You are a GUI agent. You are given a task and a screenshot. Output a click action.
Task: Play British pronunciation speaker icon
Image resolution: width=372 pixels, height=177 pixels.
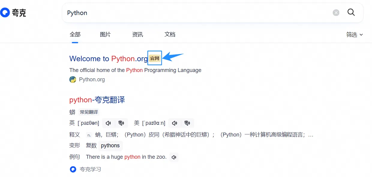click(x=108, y=123)
